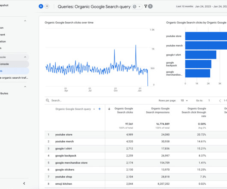Click the 20.72% click through rate cell
This screenshot has height=189, width=227.
click(202, 135)
